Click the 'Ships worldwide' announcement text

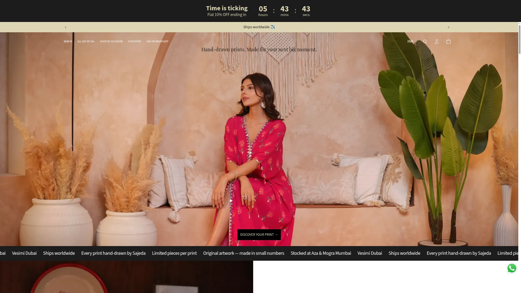coord(259,27)
